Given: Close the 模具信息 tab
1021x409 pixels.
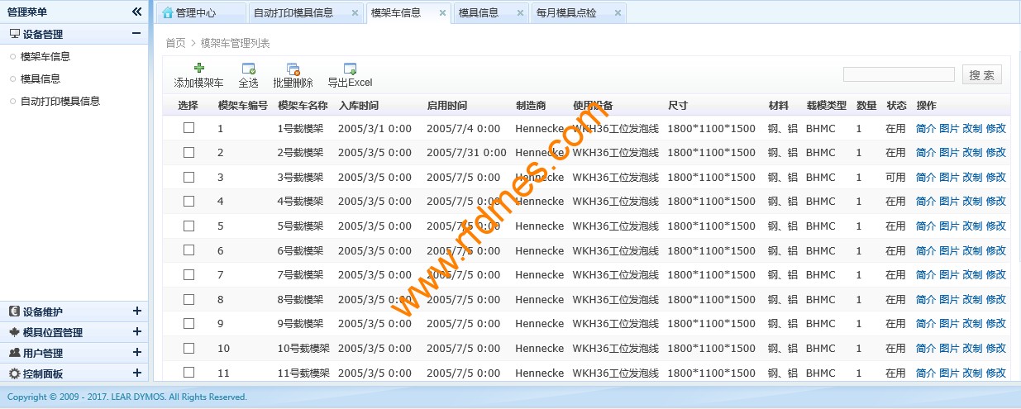Looking at the screenshot, I should click(520, 13).
